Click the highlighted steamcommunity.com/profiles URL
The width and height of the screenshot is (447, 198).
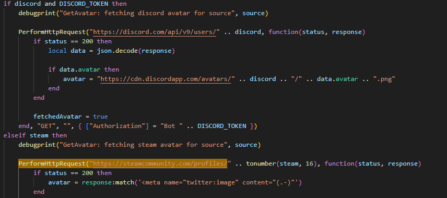tap(160, 164)
